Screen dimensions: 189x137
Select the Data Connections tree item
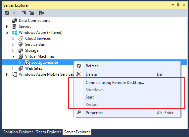tap(34, 21)
